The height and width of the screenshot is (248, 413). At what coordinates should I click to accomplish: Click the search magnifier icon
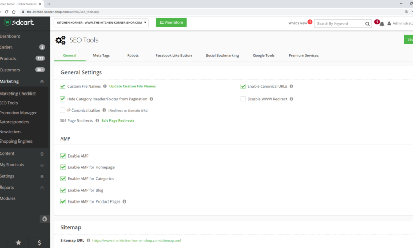pyautogui.click(x=367, y=23)
